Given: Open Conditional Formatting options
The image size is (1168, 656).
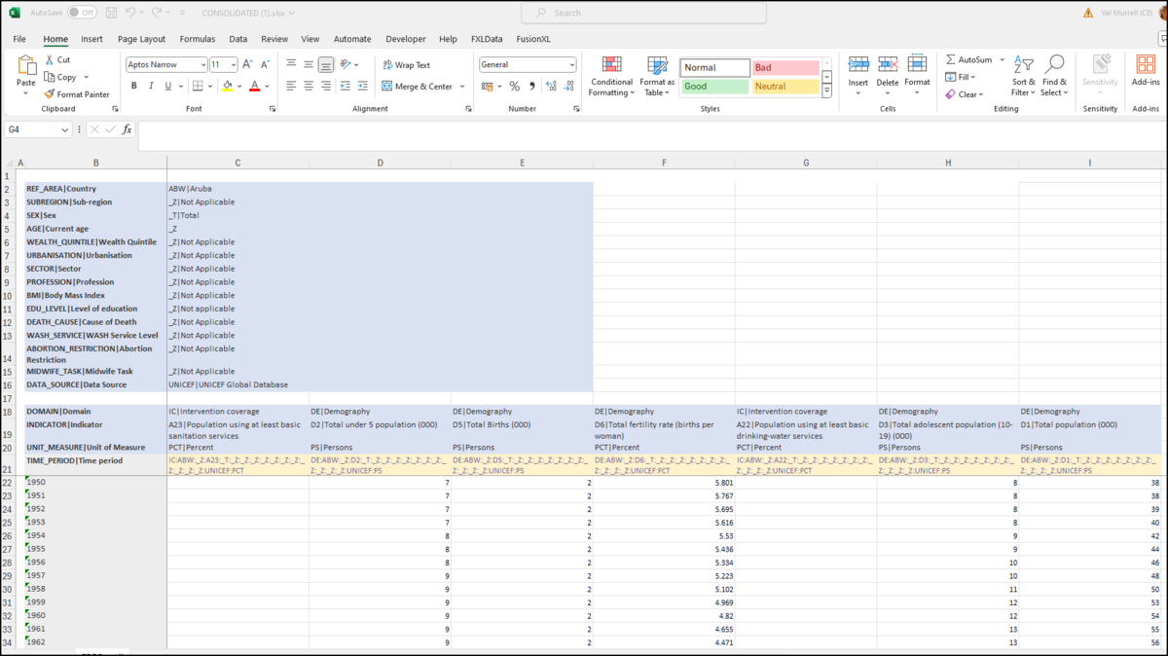Looking at the screenshot, I should [x=611, y=75].
